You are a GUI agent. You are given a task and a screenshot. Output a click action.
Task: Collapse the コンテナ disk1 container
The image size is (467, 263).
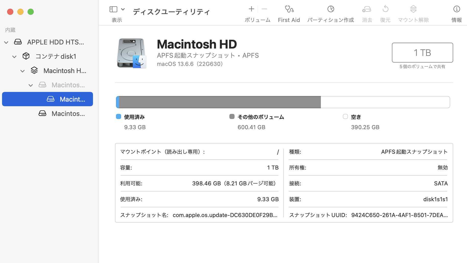[15, 57]
